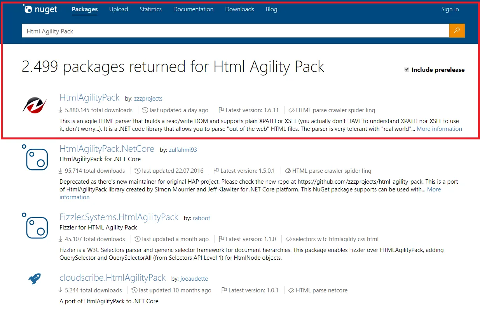The width and height of the screenshot is (480, 311).
Task: Click the orange search magnifier button
Action: click(x=457, y=31)
